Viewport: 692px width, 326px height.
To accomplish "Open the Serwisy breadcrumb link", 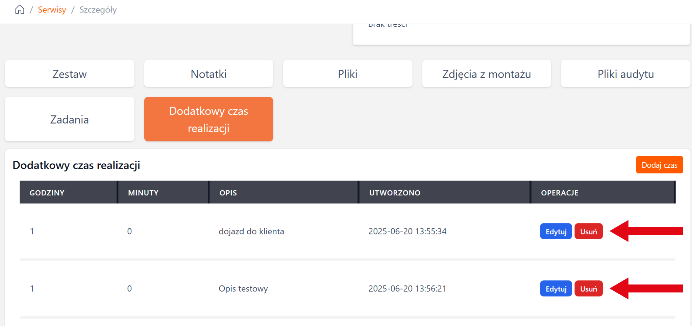I will pyautogui.click(x=52, y=10).
